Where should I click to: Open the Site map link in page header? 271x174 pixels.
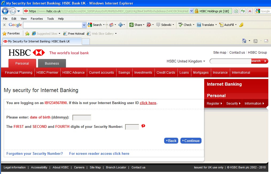click(220, 53)
